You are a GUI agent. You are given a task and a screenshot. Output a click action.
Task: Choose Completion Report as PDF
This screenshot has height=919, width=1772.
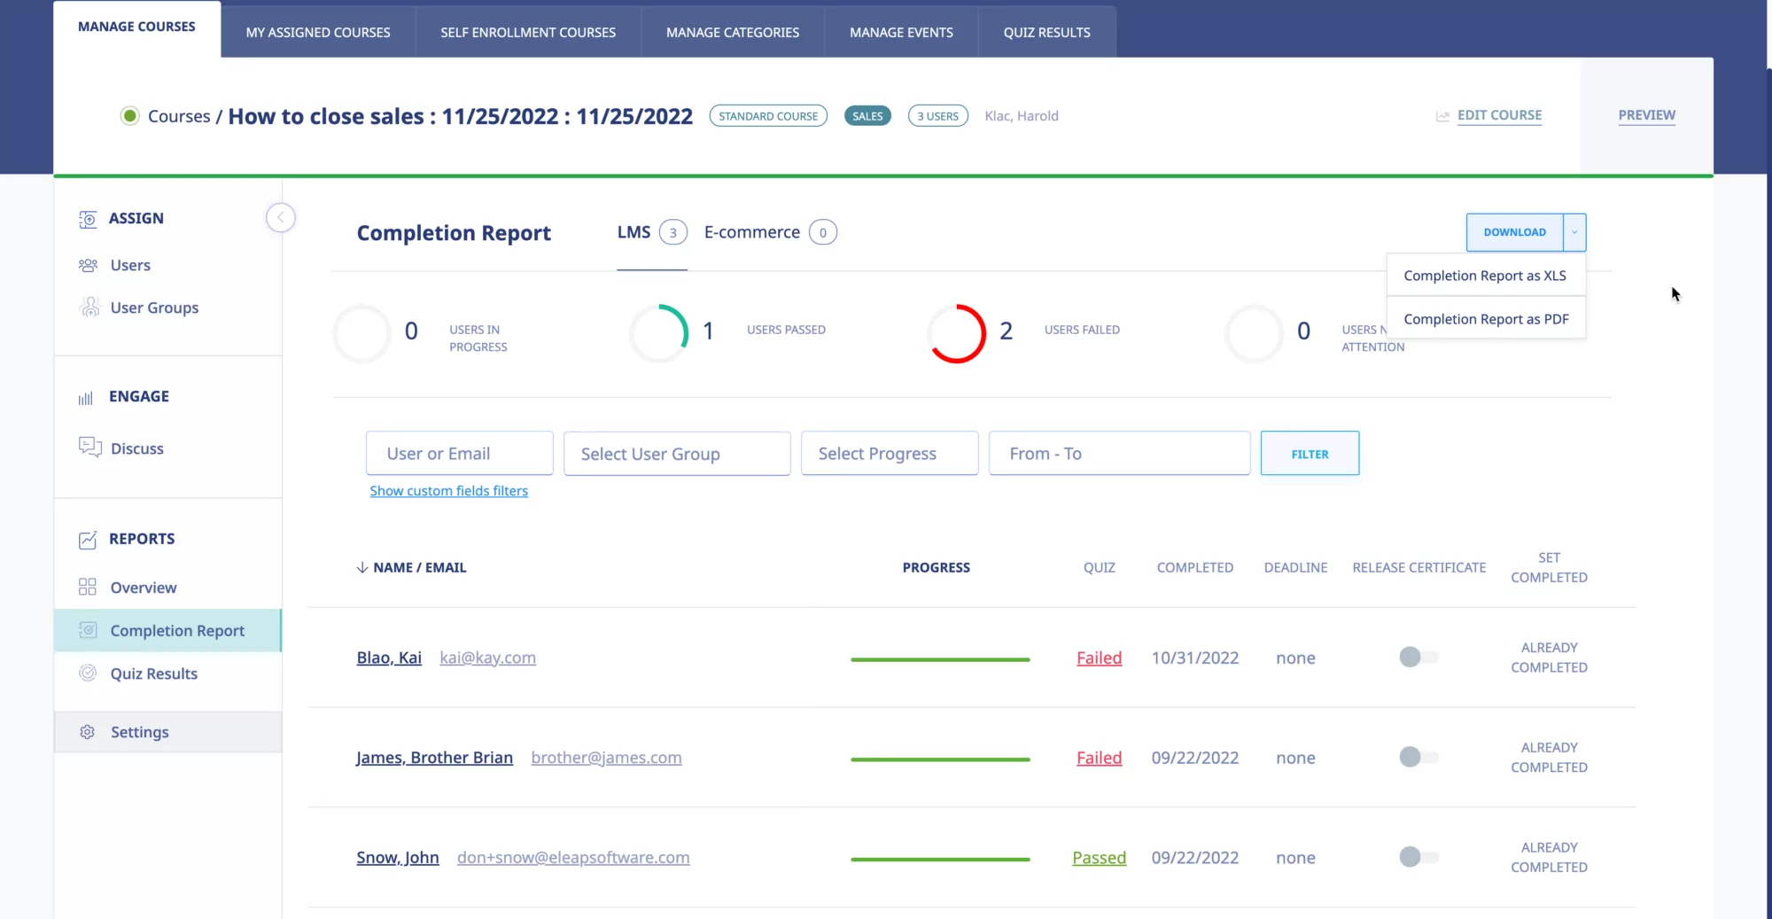pos(1486,319)
